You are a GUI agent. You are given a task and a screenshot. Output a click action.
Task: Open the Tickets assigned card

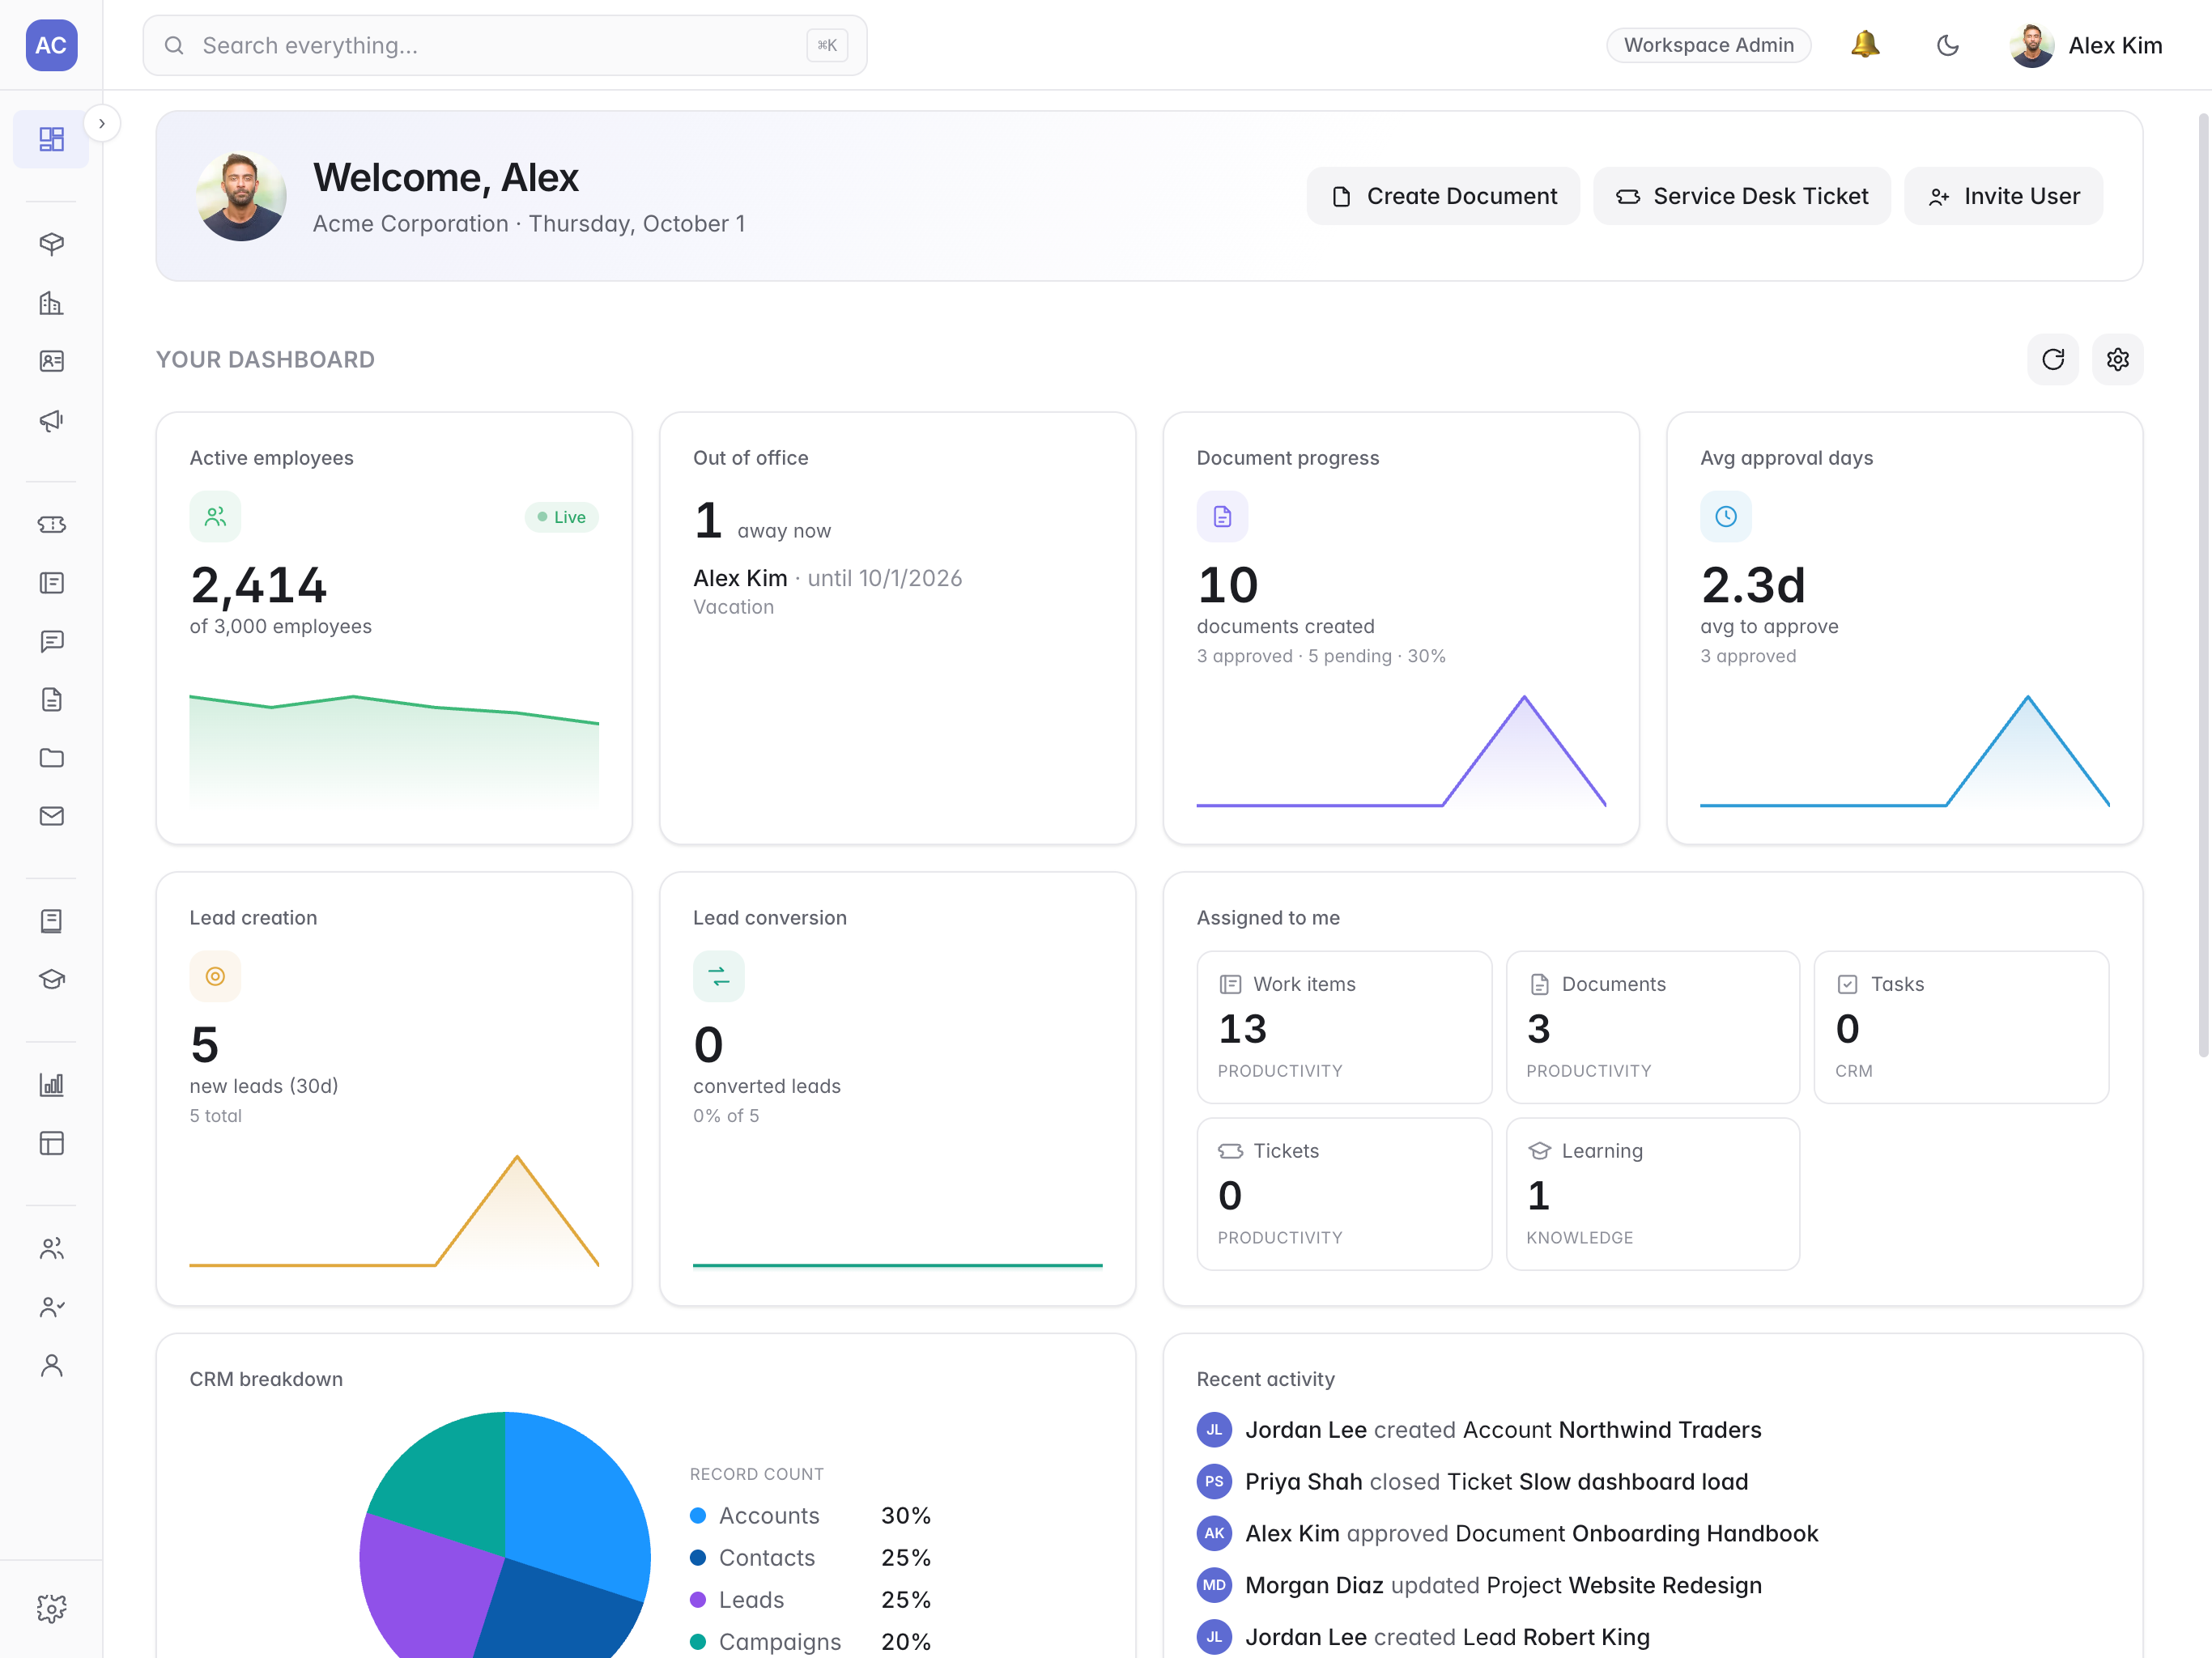(1343, 1194)
